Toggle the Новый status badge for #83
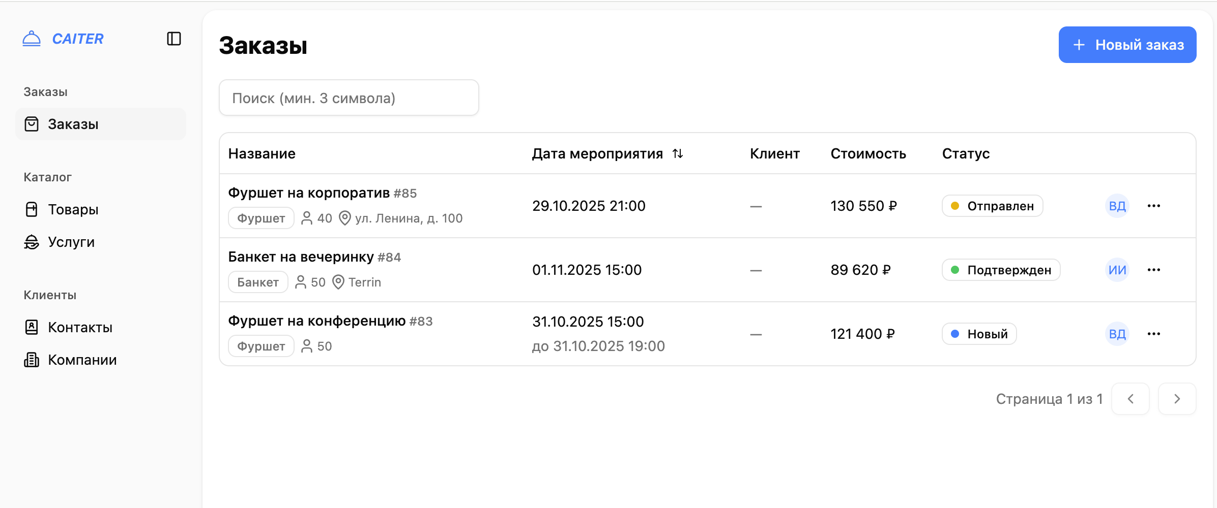This screenshot has width=1217, height=508. point(979,334)
